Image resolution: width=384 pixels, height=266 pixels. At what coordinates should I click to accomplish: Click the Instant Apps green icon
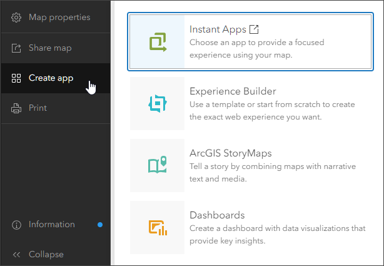click(x=157, y=41)
